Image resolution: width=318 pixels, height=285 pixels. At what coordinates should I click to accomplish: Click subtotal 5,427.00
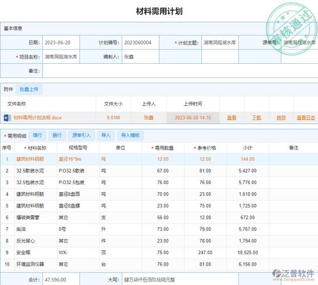[247, 171]
